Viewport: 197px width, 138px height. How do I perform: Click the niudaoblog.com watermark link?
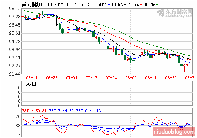pos(174,132)
